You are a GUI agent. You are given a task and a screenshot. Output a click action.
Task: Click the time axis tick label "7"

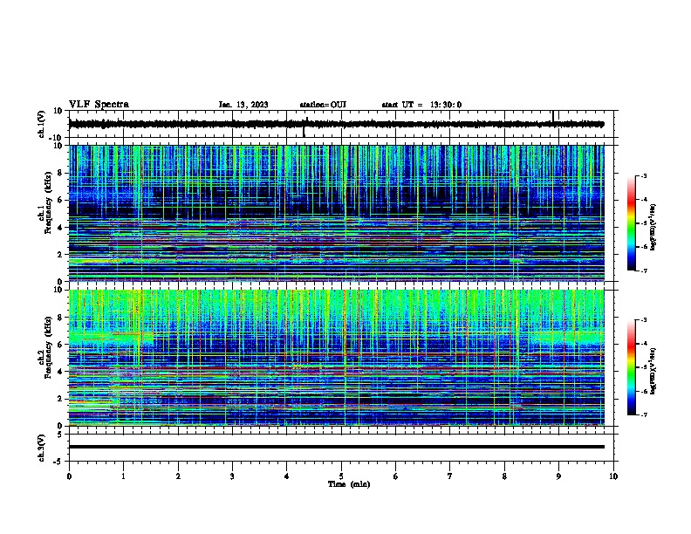[x=450, y=476]
